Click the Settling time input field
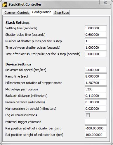Image resolution: width=113 pixels, height=145 pixels. pos(96,28)
